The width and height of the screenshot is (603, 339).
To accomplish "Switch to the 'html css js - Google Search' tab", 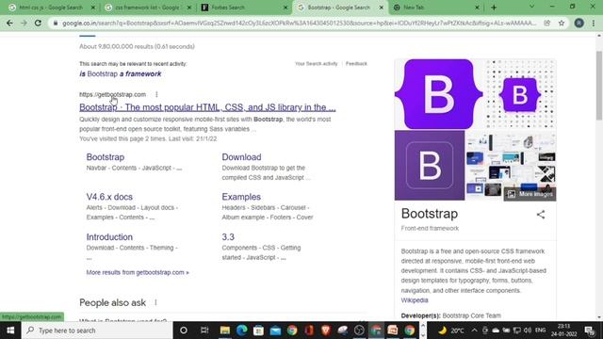I will [50, 8].
